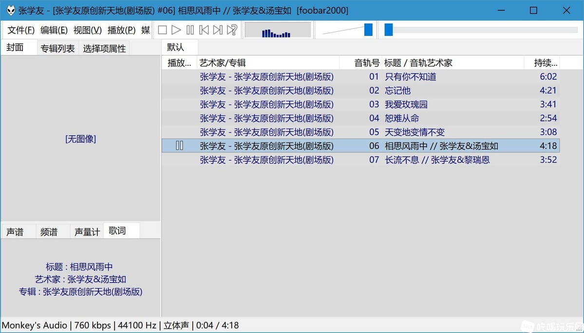Click the 艺术家 : 张学友&汤宝如 line

coord(81,279)
